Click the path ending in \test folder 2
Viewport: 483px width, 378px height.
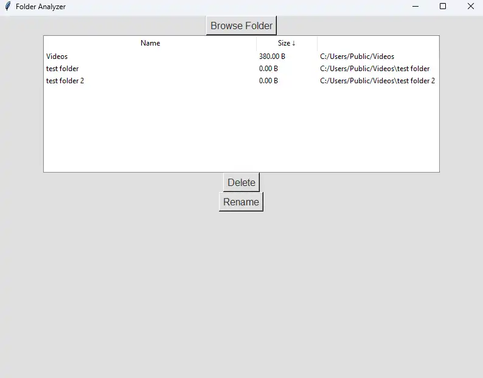pyautogui.click(x=377, y=81)
